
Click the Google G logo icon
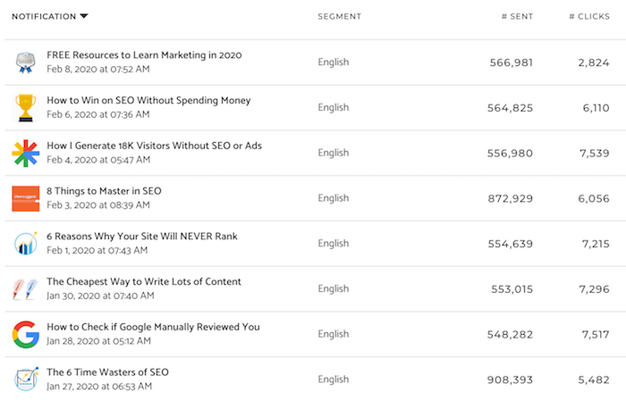(x=25, y=334)
